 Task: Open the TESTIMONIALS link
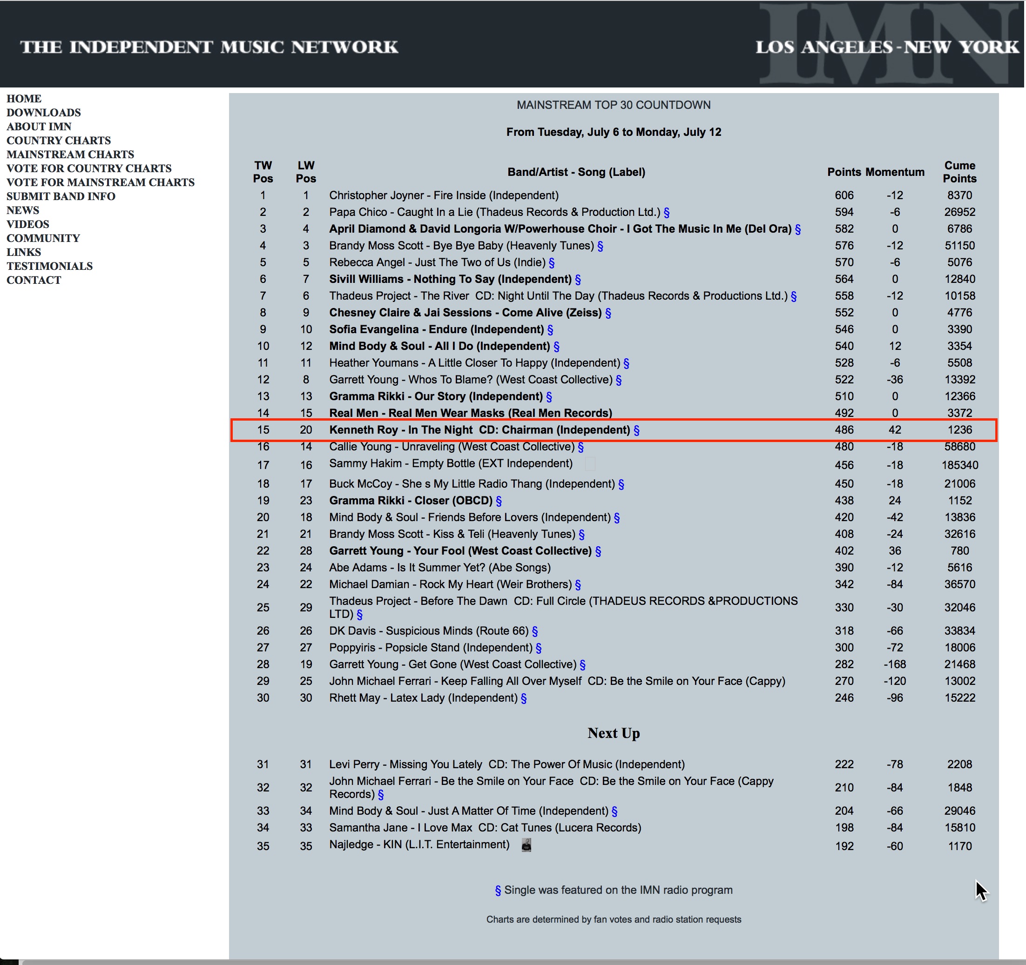[49, 266]
